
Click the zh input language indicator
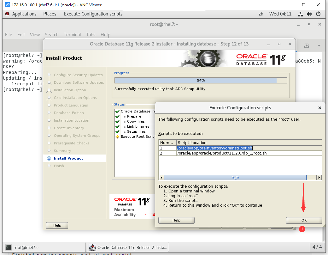261,14
